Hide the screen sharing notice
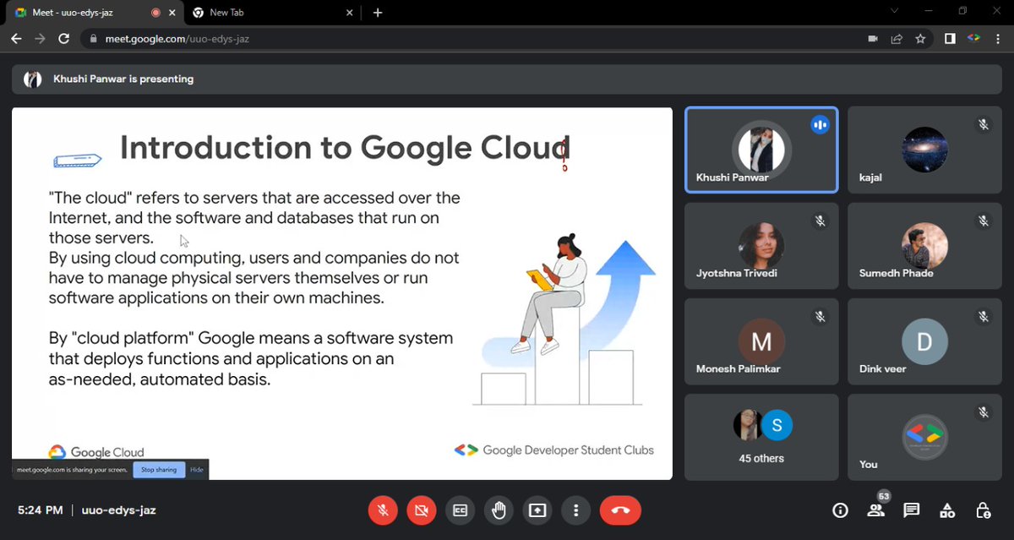 (x=196, y=470)
